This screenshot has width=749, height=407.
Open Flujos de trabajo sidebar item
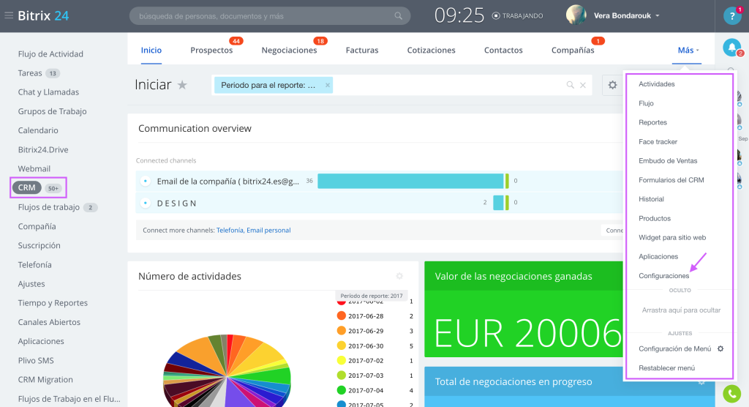pyautogui.click(x=49, y=207)
